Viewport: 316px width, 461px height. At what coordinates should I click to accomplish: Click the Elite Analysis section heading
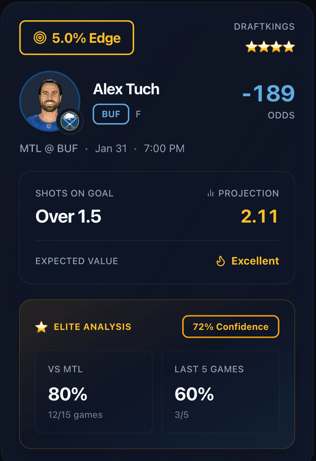(x=92, y=327)
